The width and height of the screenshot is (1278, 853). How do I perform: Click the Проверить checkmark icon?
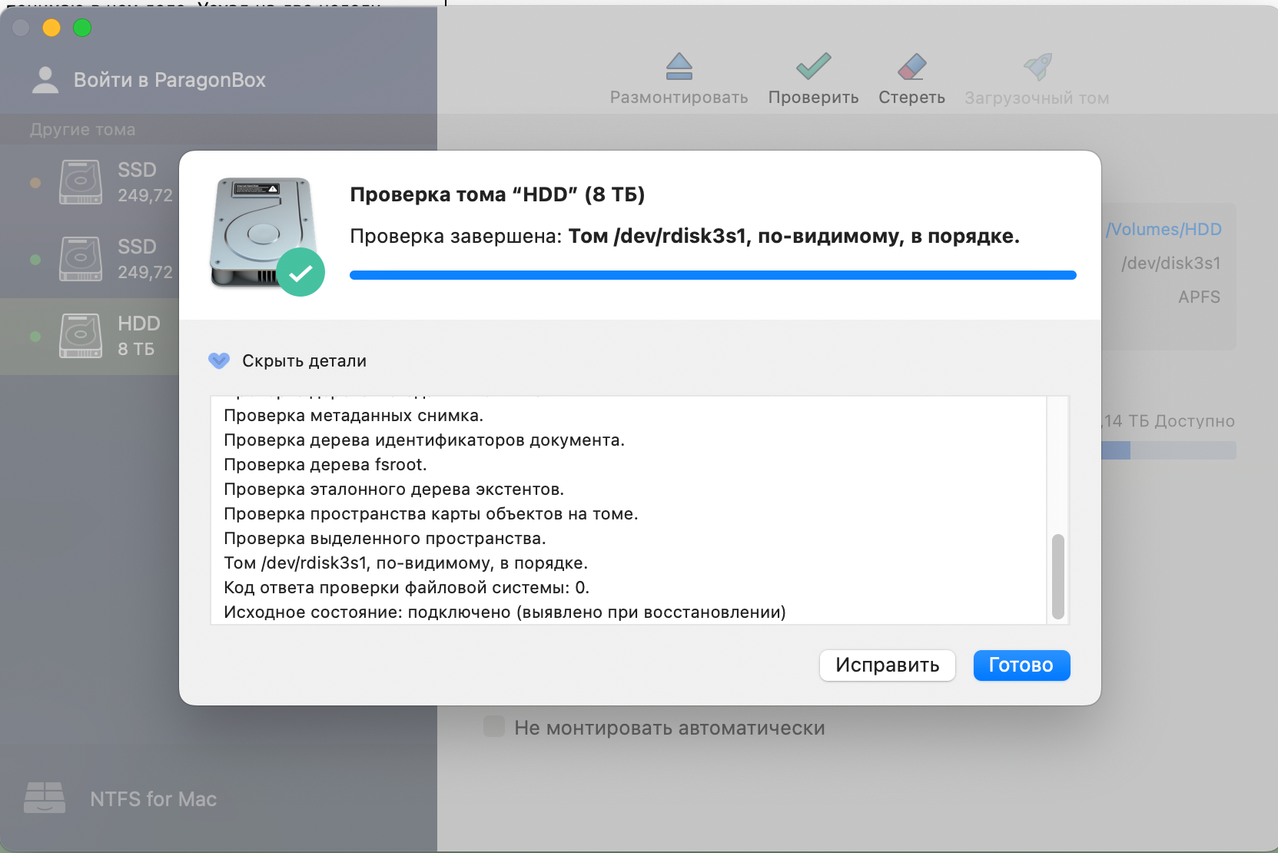tap(813, 66)
